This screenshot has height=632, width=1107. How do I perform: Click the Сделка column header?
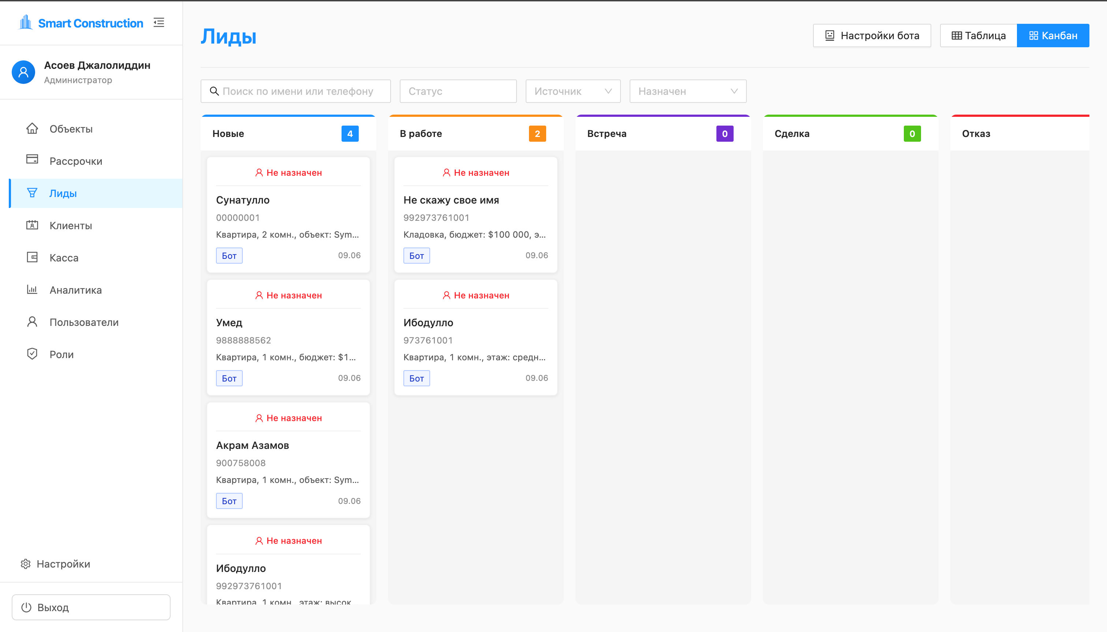tap(850, 133)
